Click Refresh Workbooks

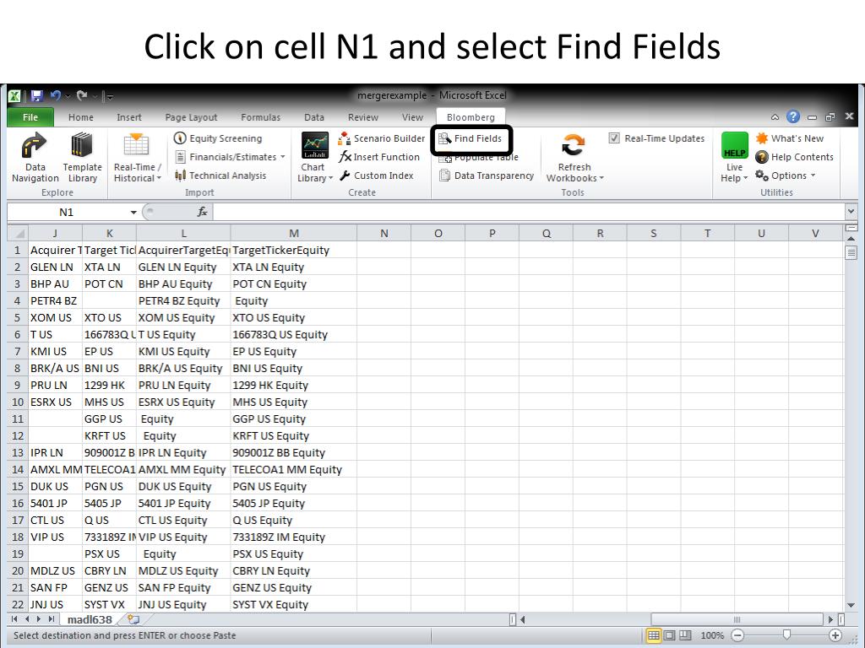[574, 158]
